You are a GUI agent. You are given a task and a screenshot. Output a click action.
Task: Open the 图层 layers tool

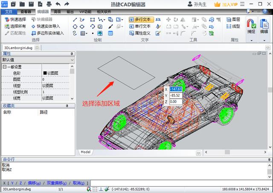233,20
